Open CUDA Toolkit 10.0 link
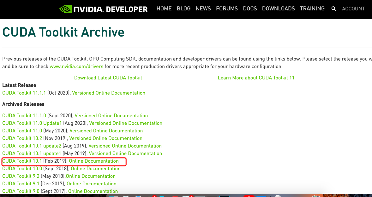The width and height of the screenshot is (372, 197). [x=22, y=169]
